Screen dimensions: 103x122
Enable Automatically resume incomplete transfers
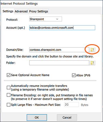(x=8, y=88)
